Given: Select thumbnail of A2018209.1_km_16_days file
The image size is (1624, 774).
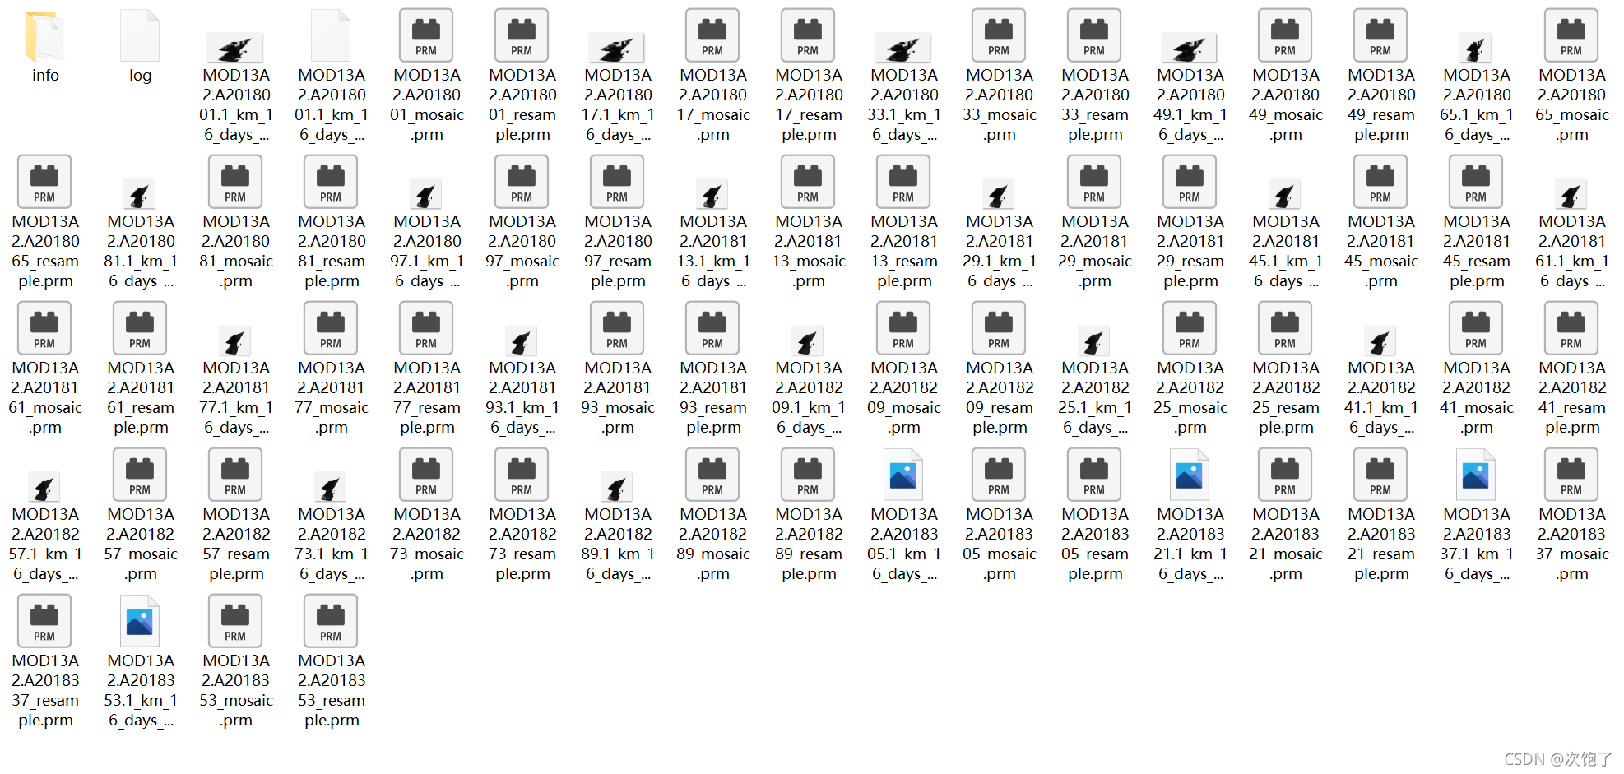Looking at the screenshot, I should (808, 341).
